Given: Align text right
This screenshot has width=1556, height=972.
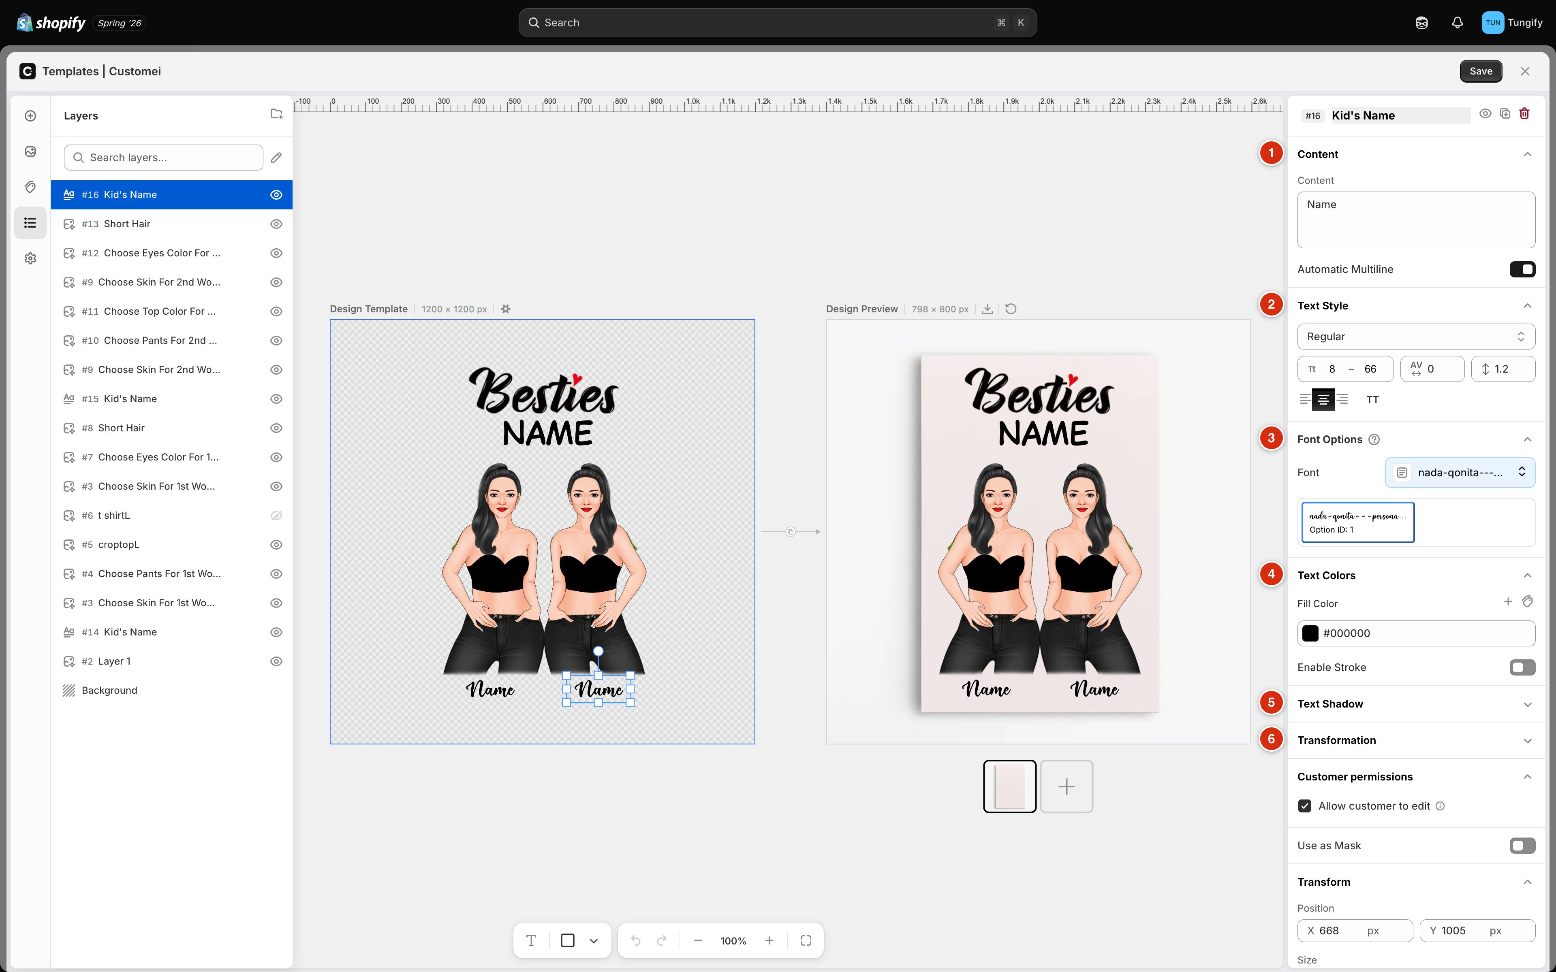Looking at the screenshot, I should 1342,399.
